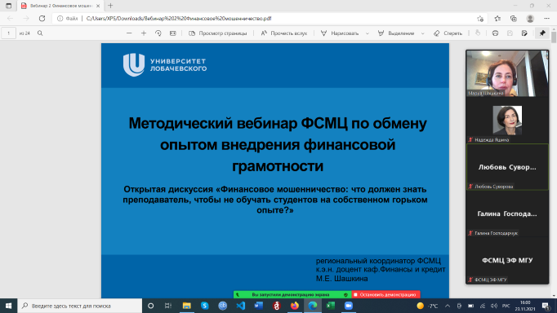The image size is (557, 313).
Task: Click the University Lobachevsky logo on slide
Action: [x=165, y=65]
